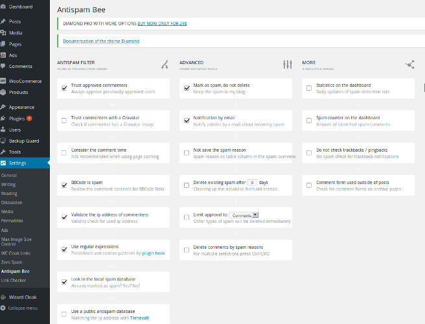This screenshot has height=324, width=425.
Task: Go to Reading settings
Action: 9,194
